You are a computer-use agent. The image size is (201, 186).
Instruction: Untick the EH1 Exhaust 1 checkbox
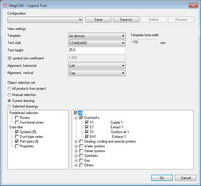pos(87,137)
